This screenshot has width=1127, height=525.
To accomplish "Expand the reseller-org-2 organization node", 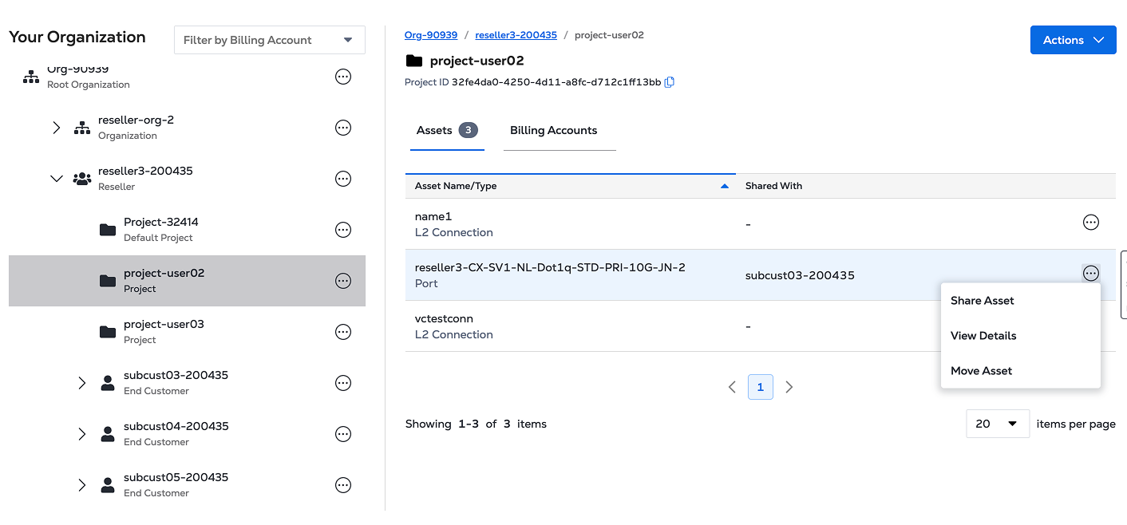I will click(x=56, y=128).
